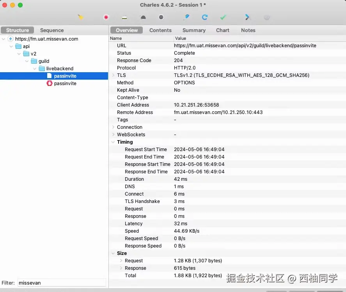Expand the Response size row
The image size is (346, 292).
click(121, 268)
